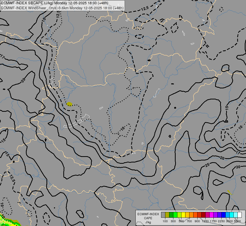The height and width of the screenshot is (226, 246).
Task: Click the white swatch at the legend end
Action: point(239,215)
